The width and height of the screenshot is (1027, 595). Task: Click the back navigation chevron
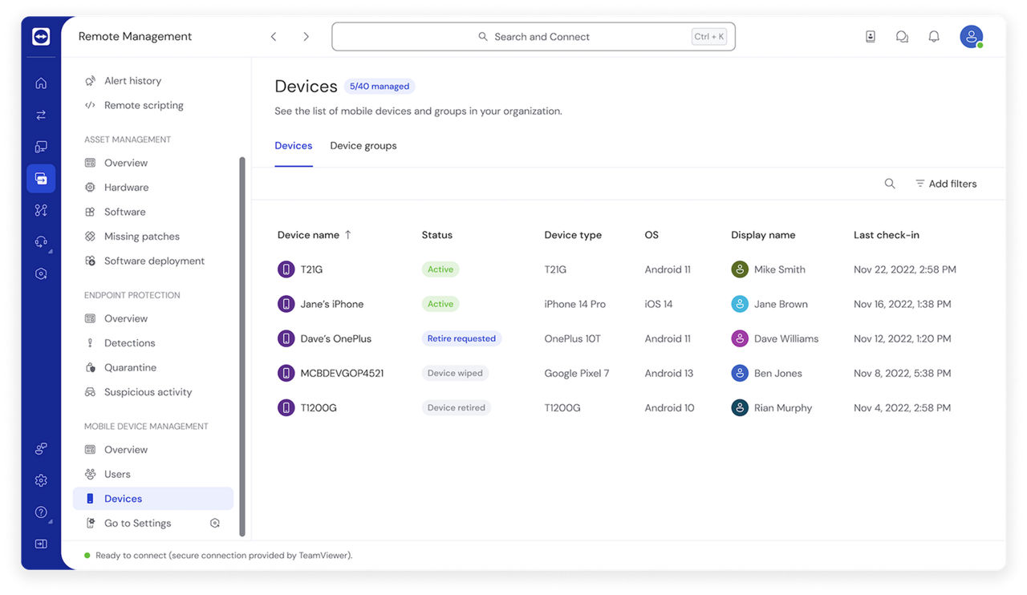274,36
